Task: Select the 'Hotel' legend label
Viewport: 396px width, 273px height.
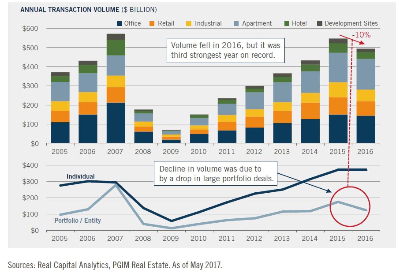Action: [299, 23]
